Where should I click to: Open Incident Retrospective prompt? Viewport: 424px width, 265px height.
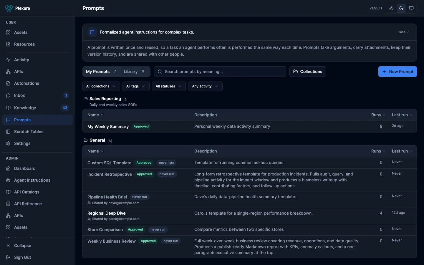pos(110,174)
